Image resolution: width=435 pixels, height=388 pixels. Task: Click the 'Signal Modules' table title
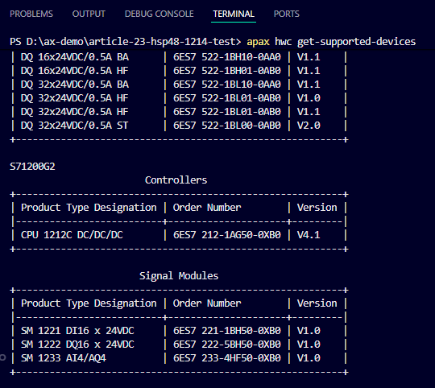coord(179,276)
